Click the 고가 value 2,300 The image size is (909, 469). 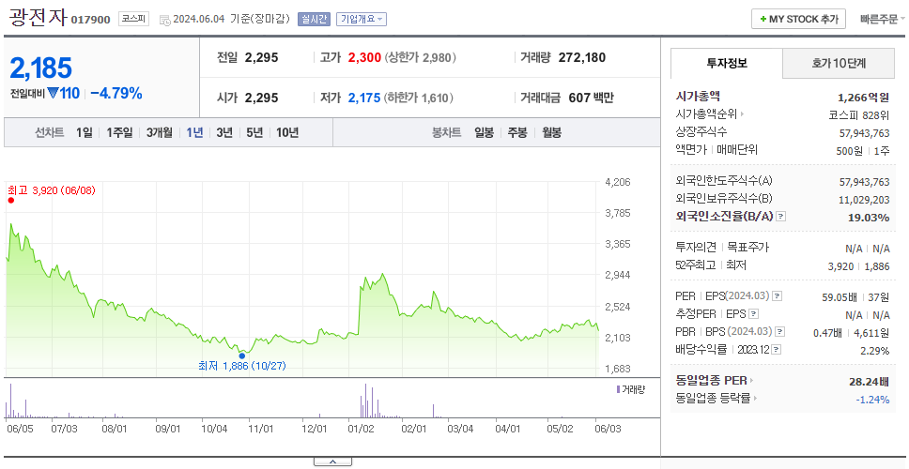point(364,57)
